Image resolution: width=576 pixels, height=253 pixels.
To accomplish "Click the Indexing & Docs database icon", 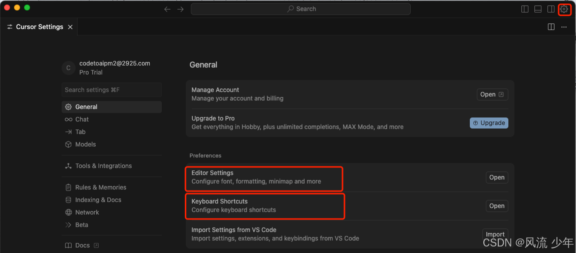I will point(68,200).
